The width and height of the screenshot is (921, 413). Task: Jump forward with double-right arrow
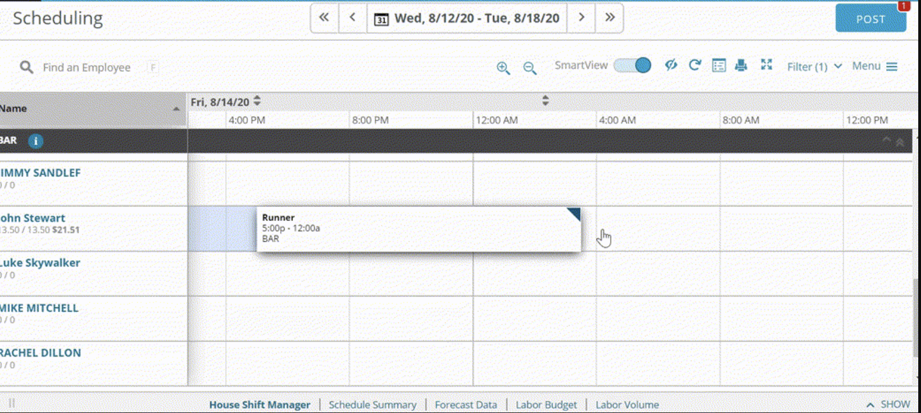[x=610, y=18]
